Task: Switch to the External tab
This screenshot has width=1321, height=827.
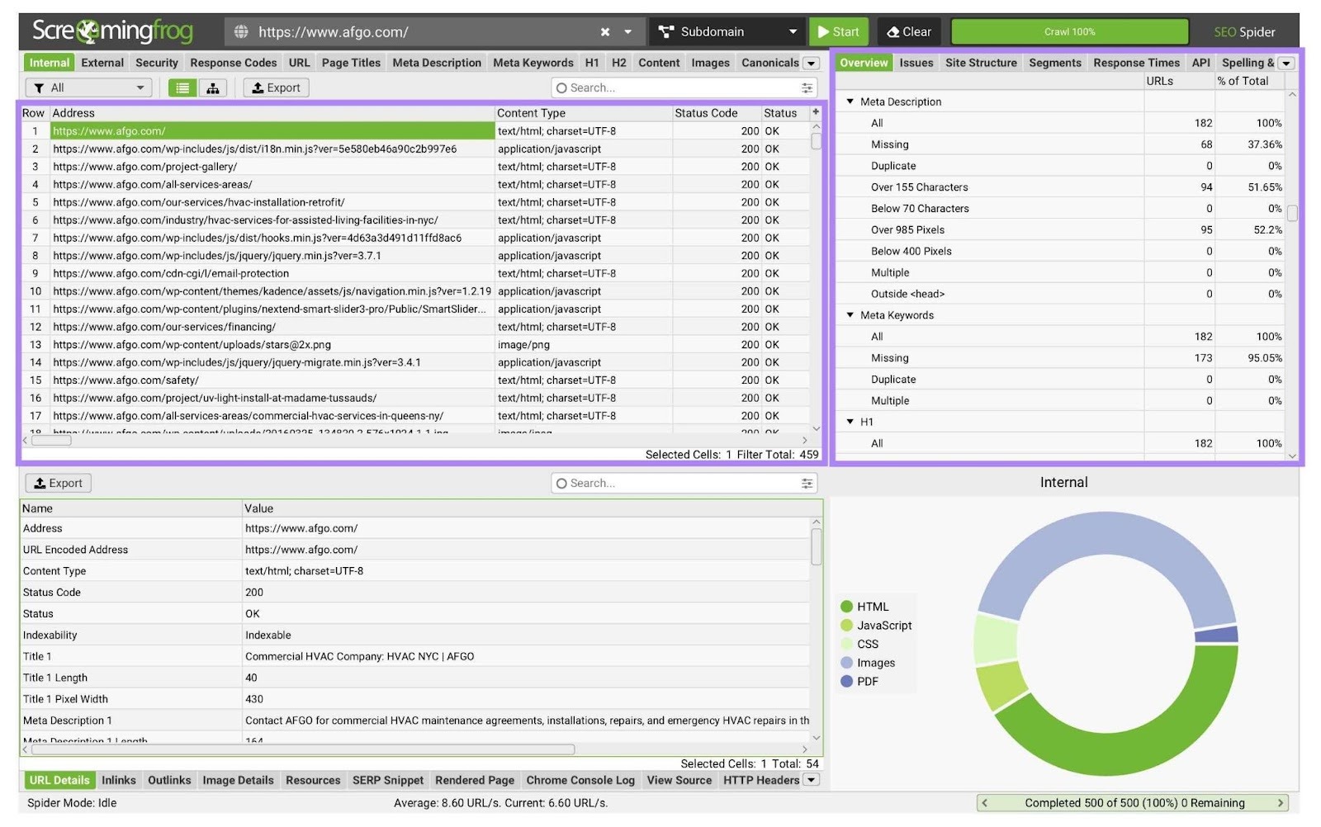Action: pyautogui.click(x=102, y=62)
